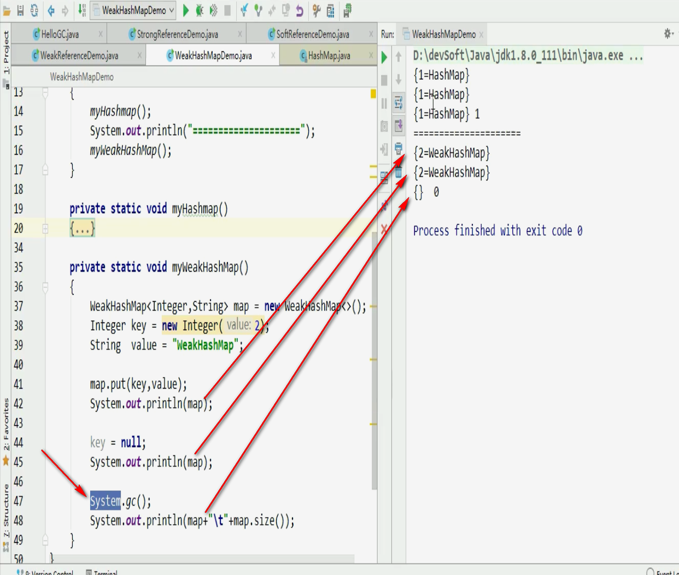Click the WeakHashMapDemo breadcrumb
The image size is (679, 575).
(x=82, y=77)
